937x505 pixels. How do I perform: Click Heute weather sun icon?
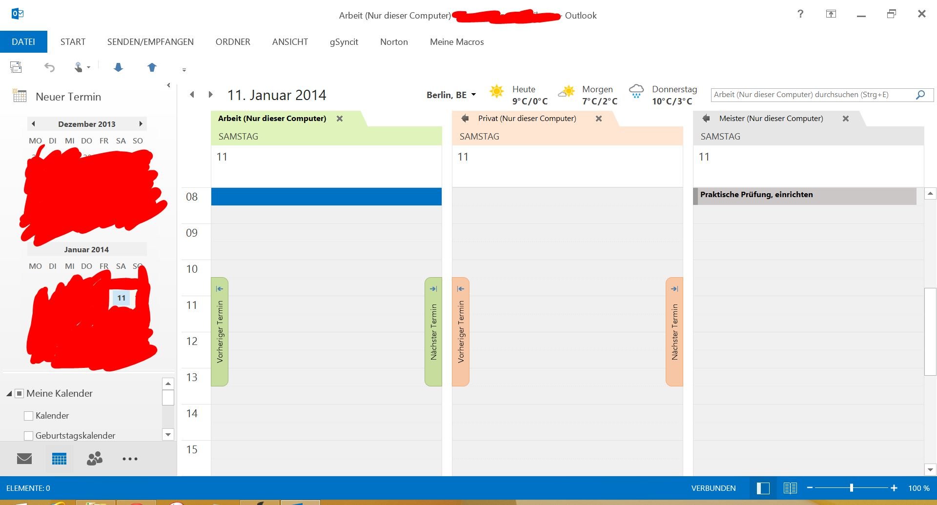click(496, 91)
